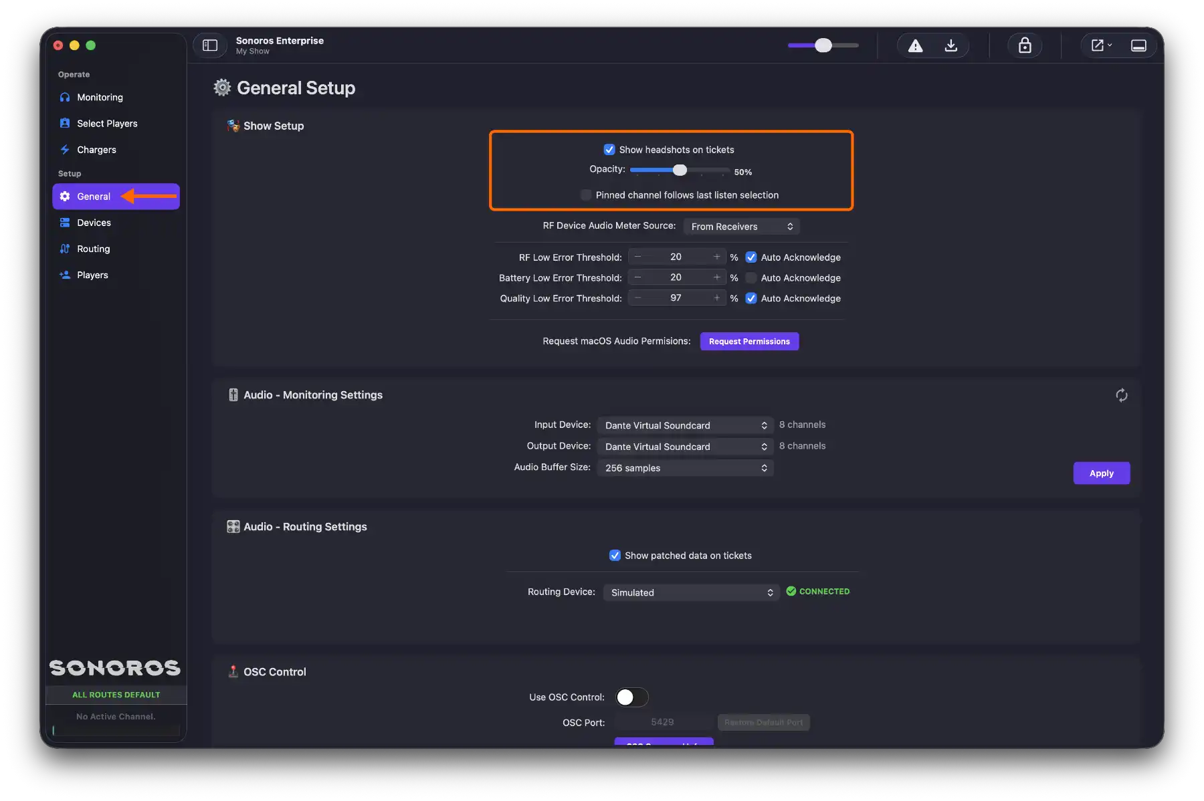Click the OSC Control joystick icon

[233, 671]
